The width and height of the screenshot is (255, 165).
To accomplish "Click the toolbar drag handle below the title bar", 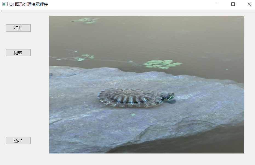I will coord(1,11).
